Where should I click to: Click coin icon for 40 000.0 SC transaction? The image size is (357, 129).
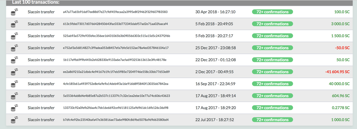coord(14,84)
